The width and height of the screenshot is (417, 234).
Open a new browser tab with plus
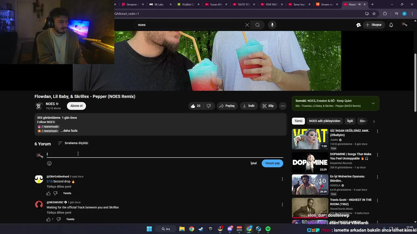(x=372, y=5)
